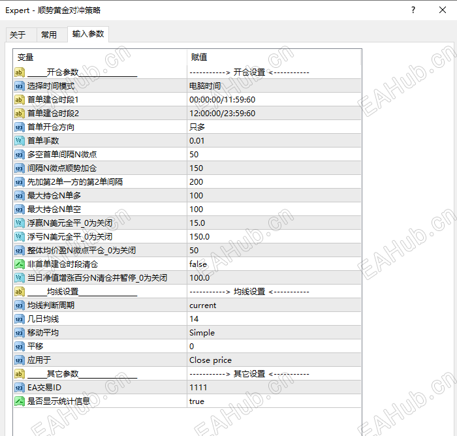Screen dimensions: 457x436
Task: Click the integer icon beside 最大持仓N单多
Action: point(19,196)
